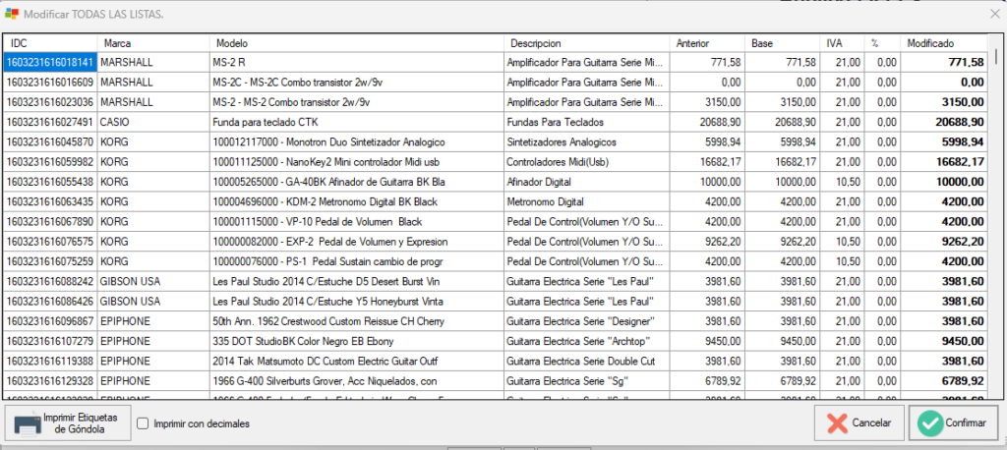This screenshot has height=450, width=1007.
Task: Click the green checkmark icon on Confirmar
Action: point(928,423)
